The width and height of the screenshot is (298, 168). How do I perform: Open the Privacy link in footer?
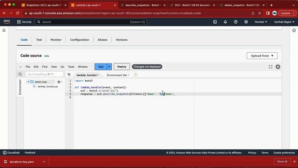252,153
